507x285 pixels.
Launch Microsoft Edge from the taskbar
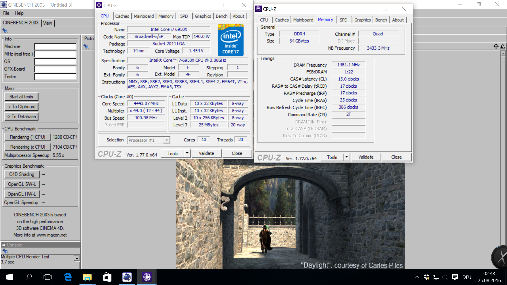coord(68,277)
